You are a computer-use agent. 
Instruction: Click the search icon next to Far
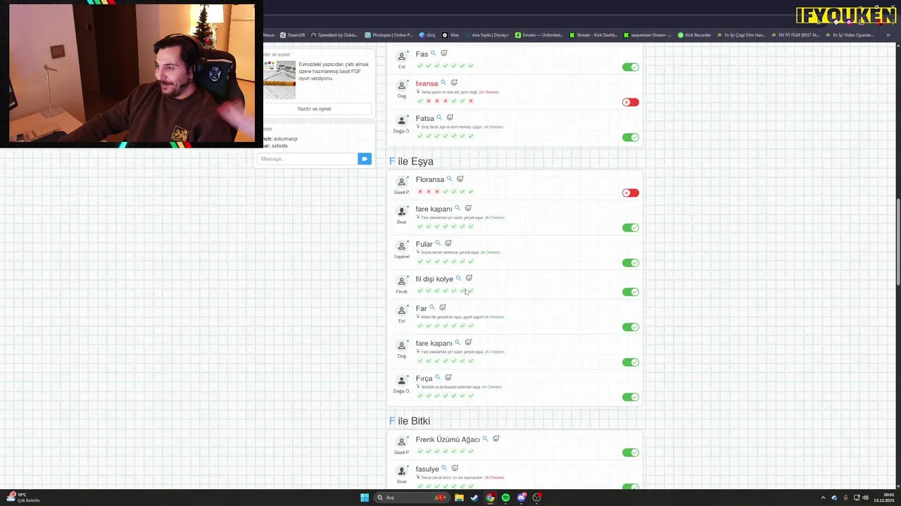tap(432, 308)
